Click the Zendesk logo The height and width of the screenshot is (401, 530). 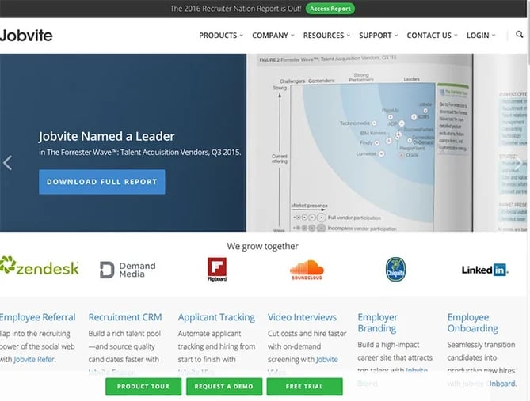point(40,268)
